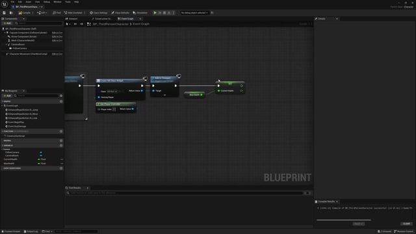
Task: Open Class Defaults
Action: (120, 13)
